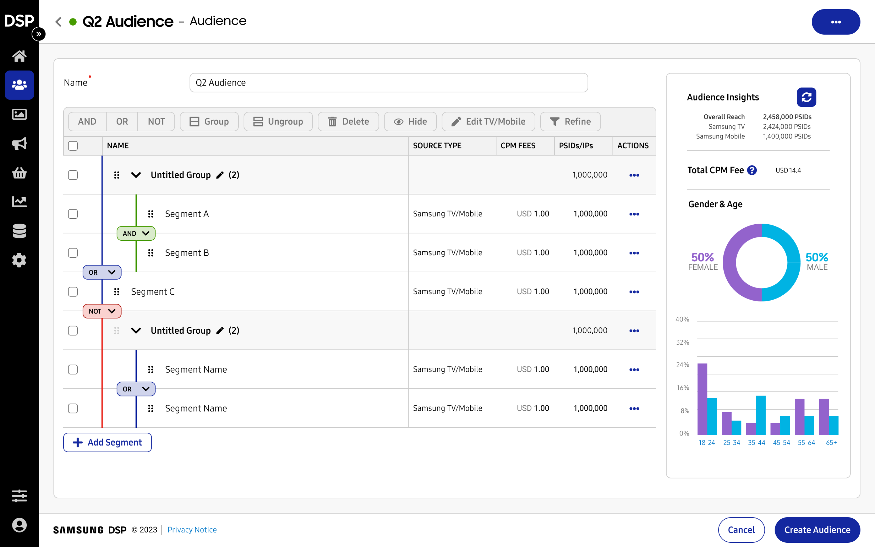Image resolution: width=875 pixels, height=547 pixels.
Task: Click the Total CPM Fee help icon
Action: pyautogui.click(x=752, y=170)
